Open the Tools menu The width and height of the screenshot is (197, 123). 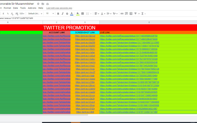pos(23,8)
